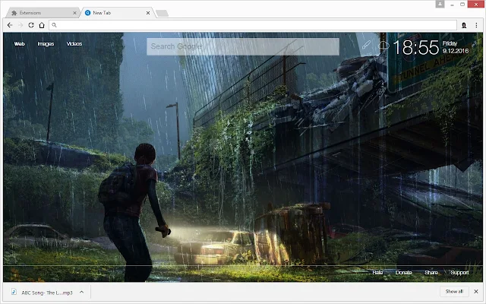Click the 18:55 clock display
Screen dimensions: 486x304
(415, 47)
